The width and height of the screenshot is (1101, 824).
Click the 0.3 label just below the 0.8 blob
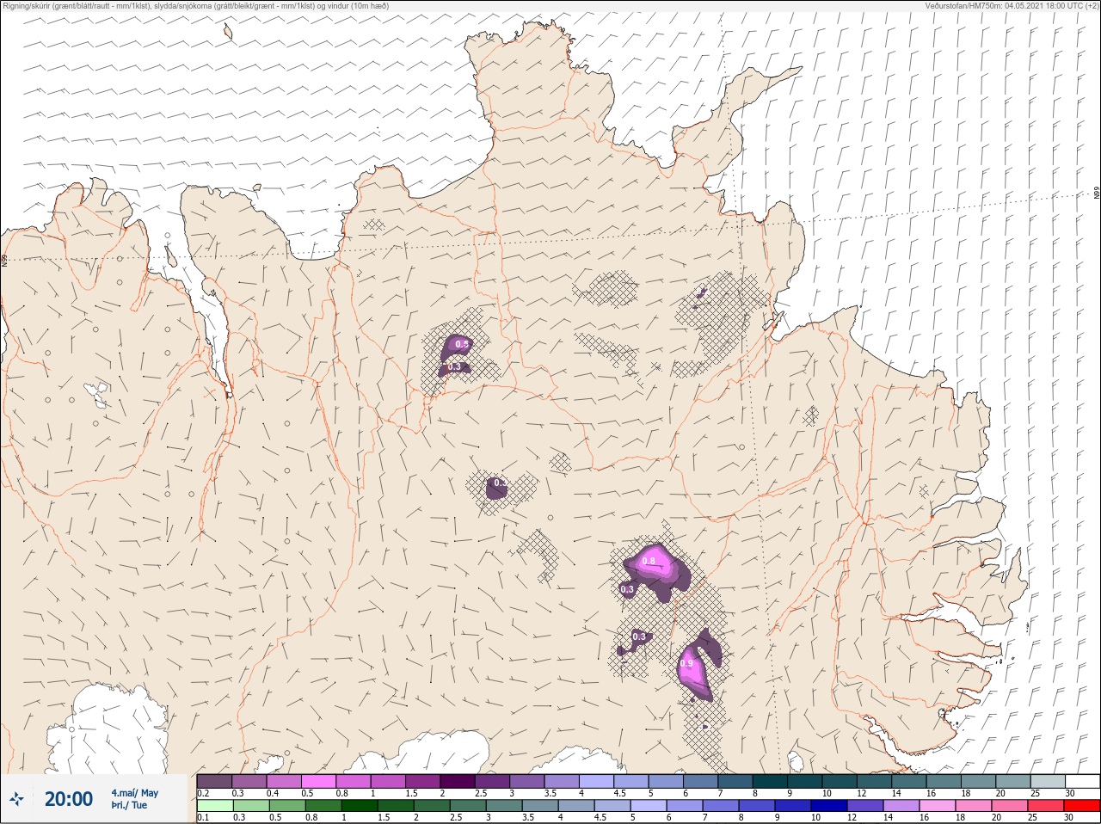click(627, 589)
